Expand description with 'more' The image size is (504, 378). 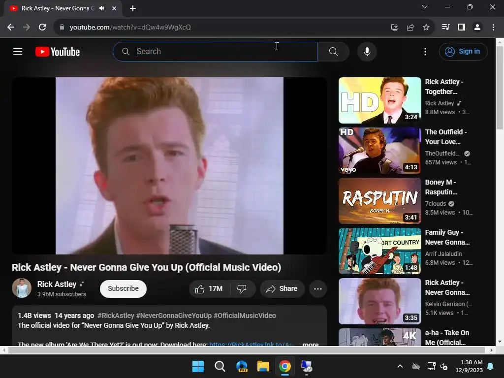(310, 344)
